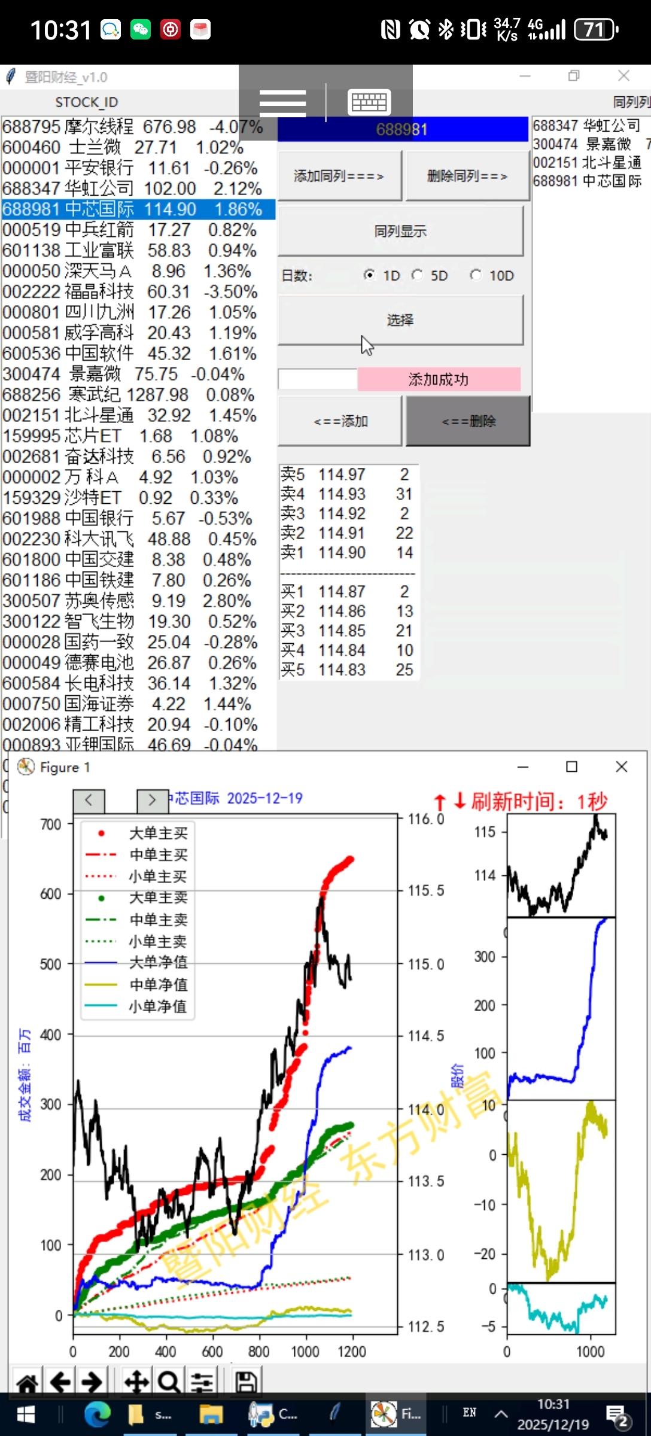Image resolution: width=651 pixels, height=1436 pixels.
Task: Activate the Zoom to rectangle magnifier
Action: coord(169,1383)
